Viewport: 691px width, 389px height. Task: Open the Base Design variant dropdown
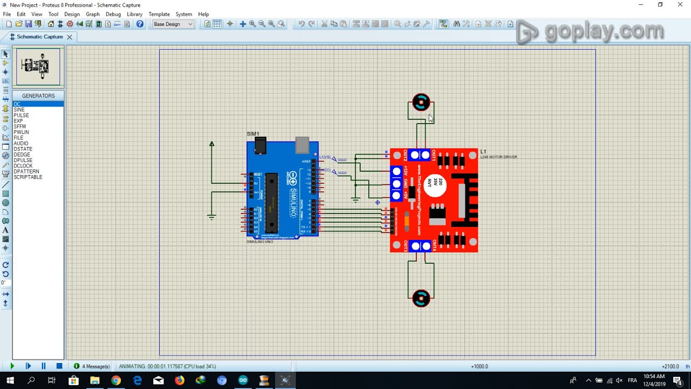[x=173, y=24]
